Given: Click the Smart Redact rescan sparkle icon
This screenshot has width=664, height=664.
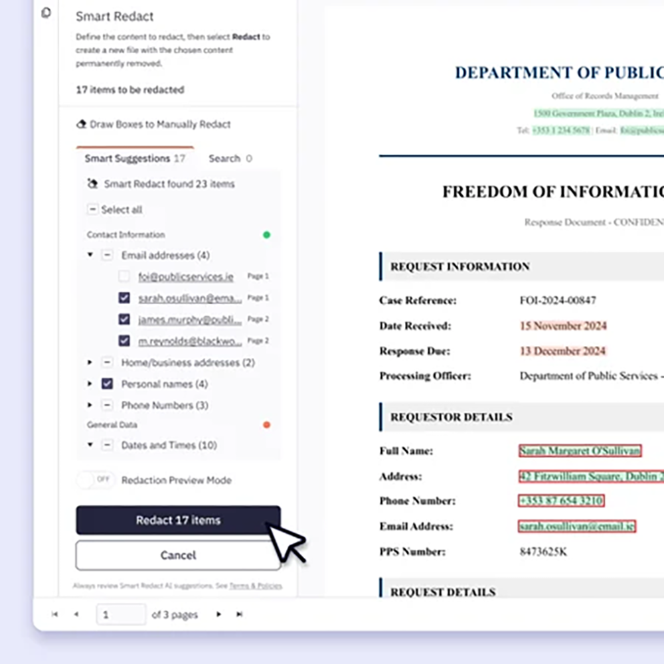Looking at the screenshot, I should coord(93,184).
